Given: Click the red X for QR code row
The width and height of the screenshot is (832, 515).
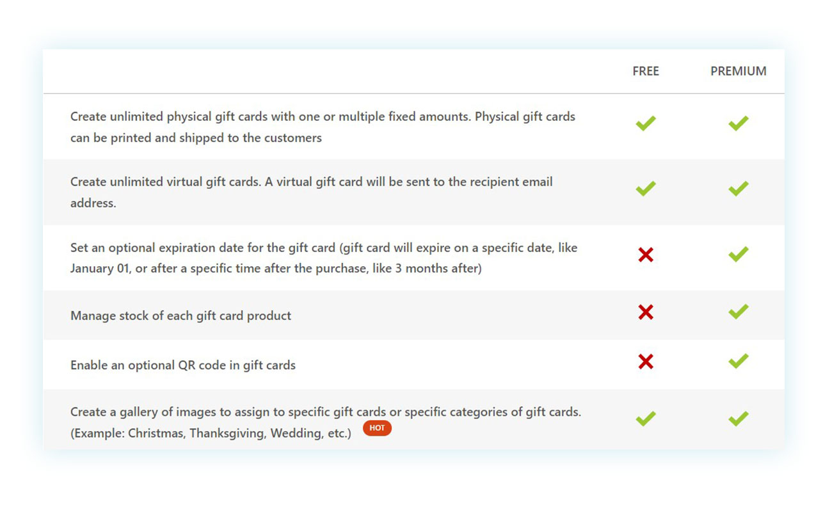Looking at the screenshot, I should [x=646, y=362].
